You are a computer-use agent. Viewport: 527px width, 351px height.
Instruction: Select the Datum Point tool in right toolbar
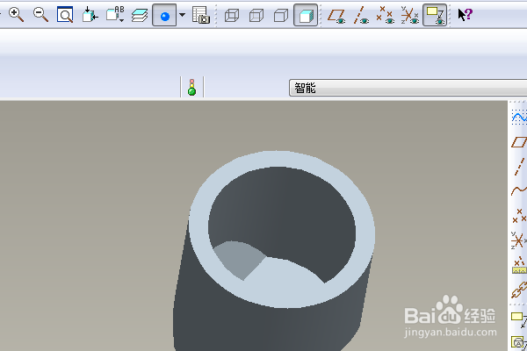[x=520, y=216]
